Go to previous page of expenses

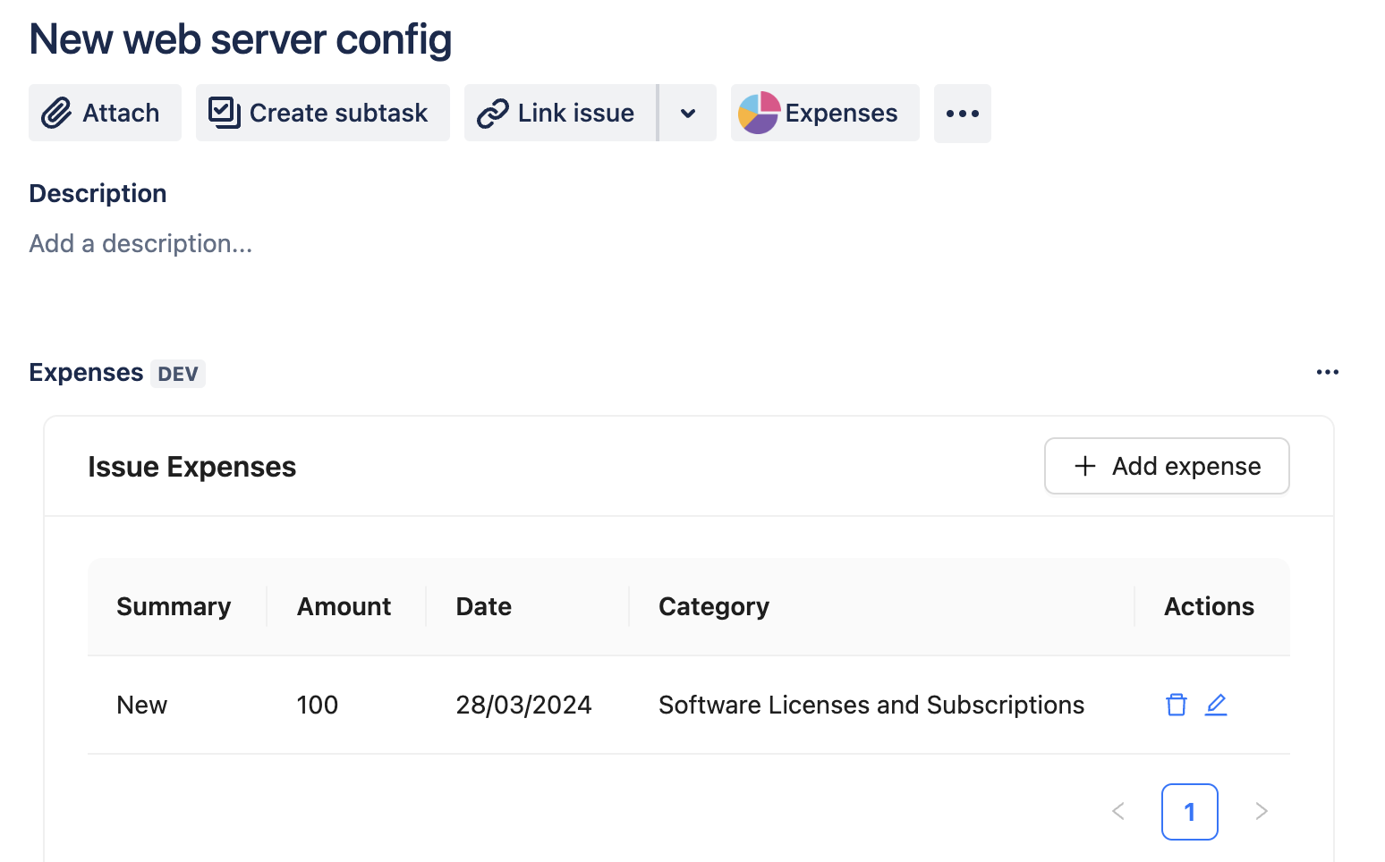pos(1118,812)
